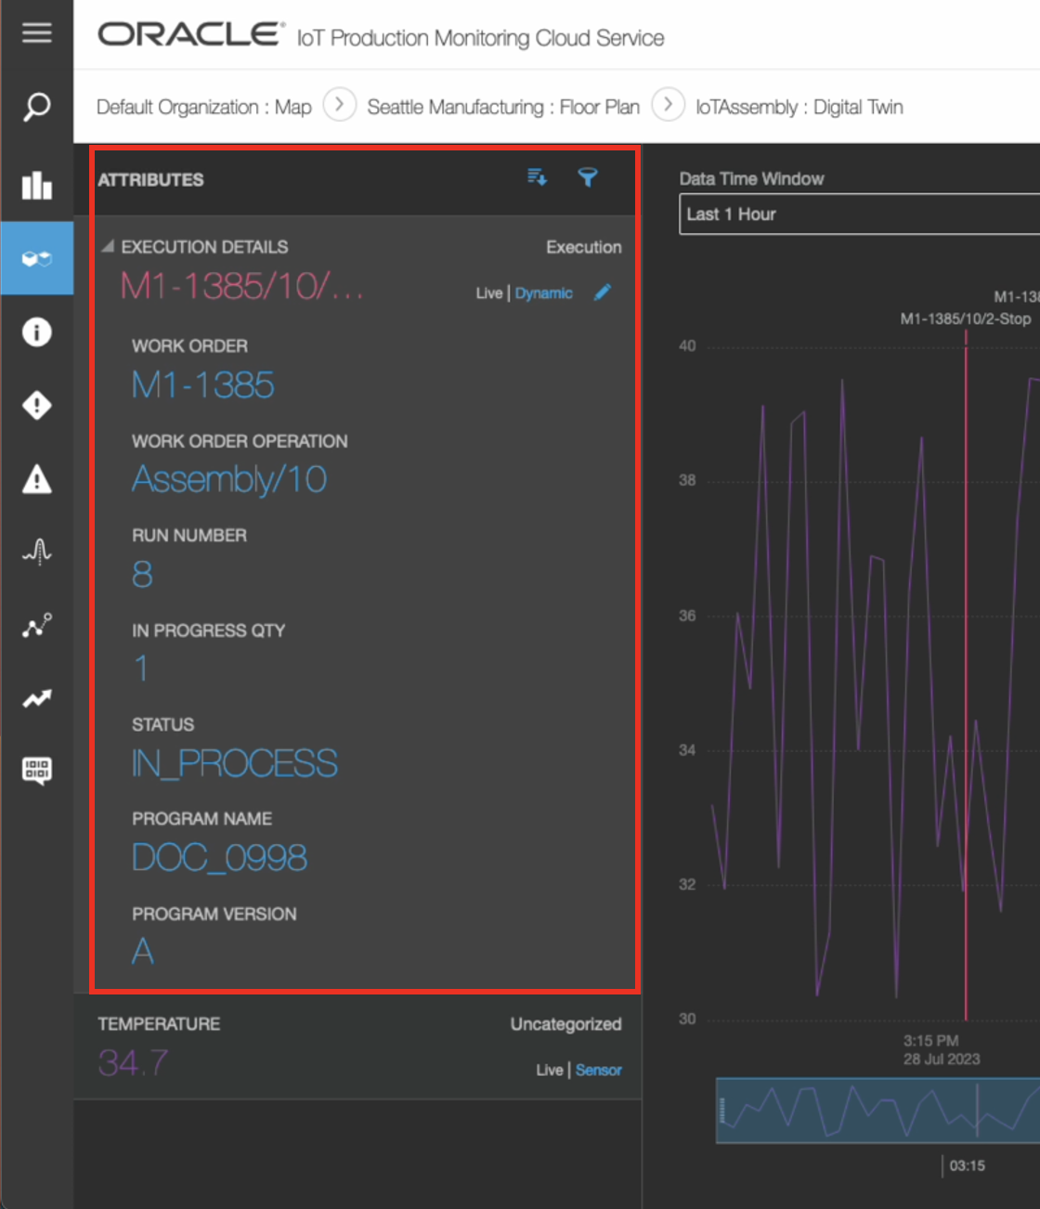Click the Oracle logo
1040x1209 pixels.
(x=190, y=34)
